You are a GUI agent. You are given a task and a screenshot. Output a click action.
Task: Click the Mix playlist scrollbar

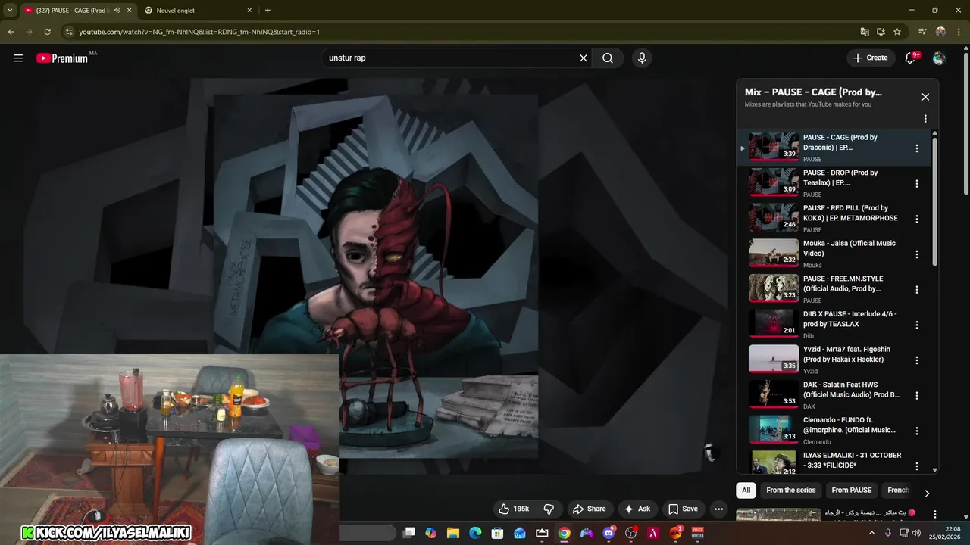tap(934, 201)
